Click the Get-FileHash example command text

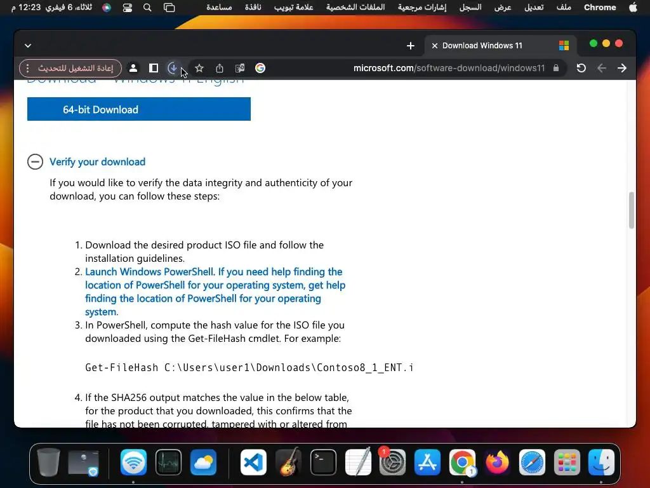tap(249, 368)
